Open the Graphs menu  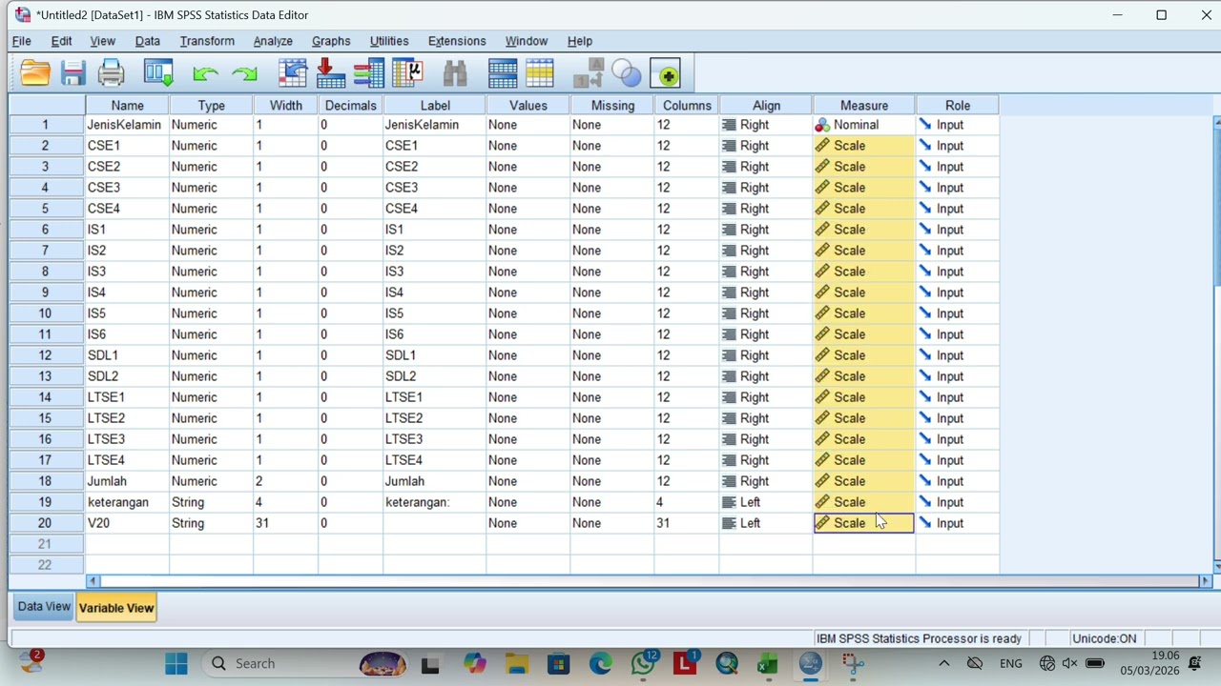pyautogui.click(x=331, y=41)
